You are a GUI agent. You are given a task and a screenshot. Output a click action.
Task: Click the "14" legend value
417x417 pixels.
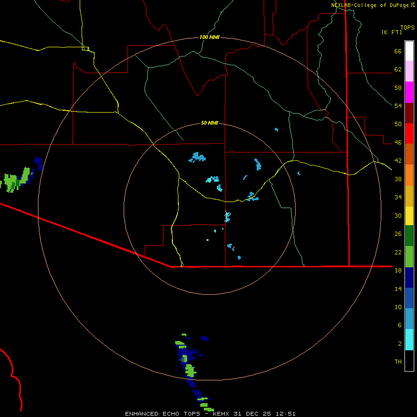tap(398, 289)
